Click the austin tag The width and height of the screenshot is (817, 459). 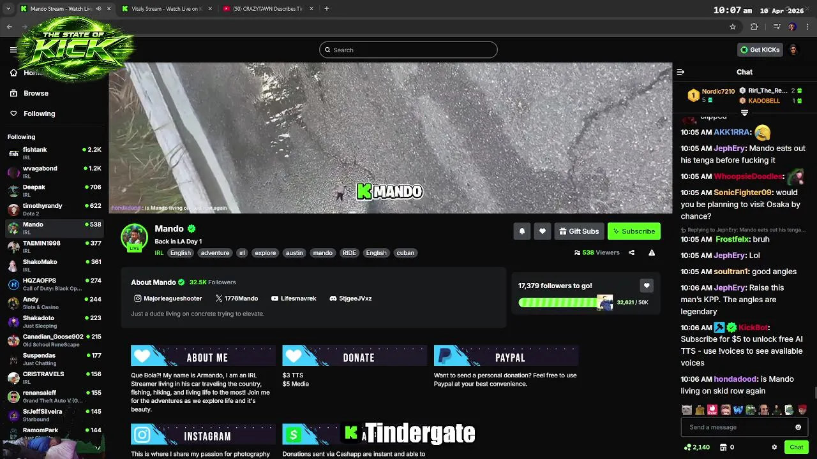(294, 253)
